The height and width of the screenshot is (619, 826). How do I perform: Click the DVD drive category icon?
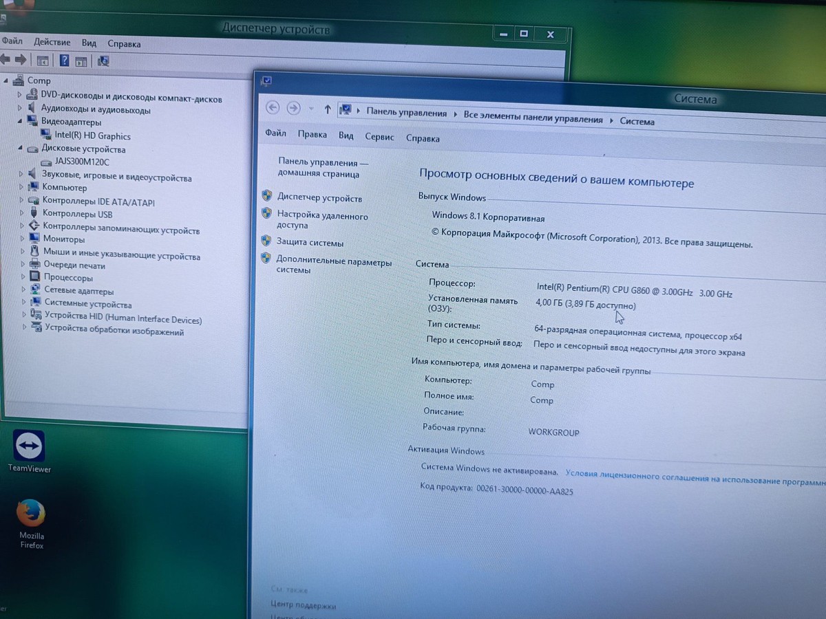point(32,94)
